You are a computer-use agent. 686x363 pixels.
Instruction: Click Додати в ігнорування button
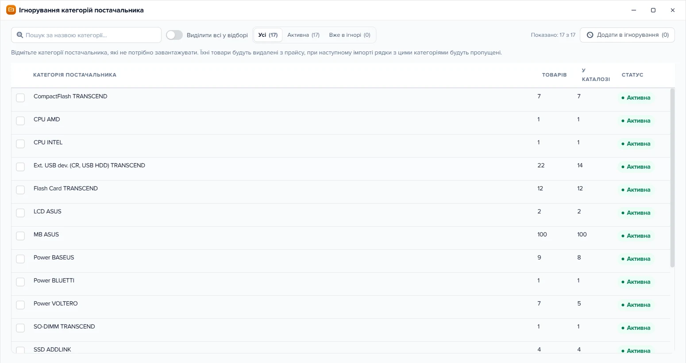627,35
